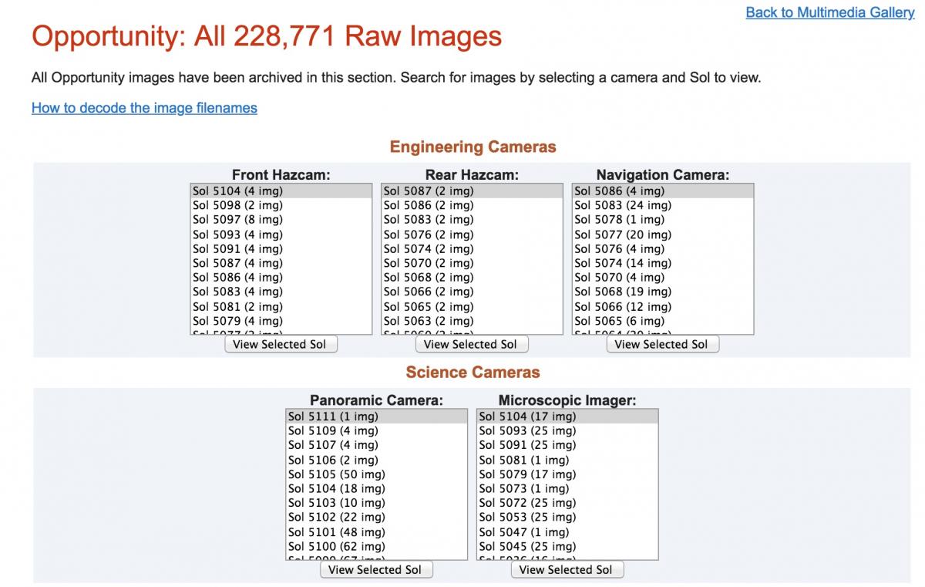The image size is (925, 587).
Task: Select Sol 5107 (4 img) in Panoramic Camera list
Action: click(376, 445)
